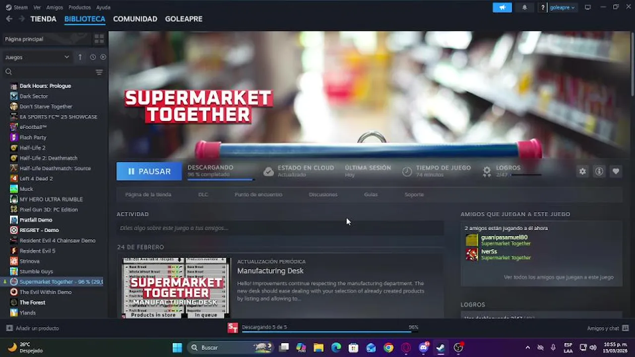635x357 pixels.
Task: Switch to Big Picture mode icon
Action: (588, 7)
